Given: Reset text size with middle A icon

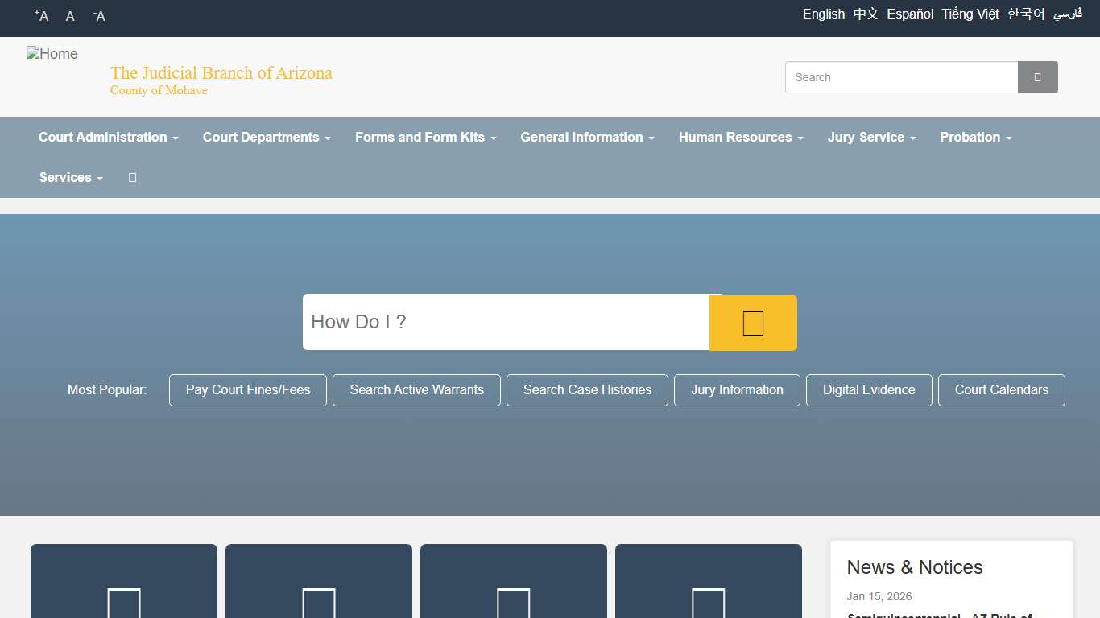Looking at the screenshot, I should click(70, 16).
